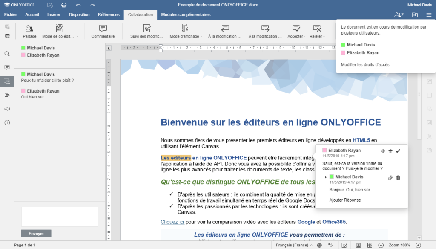Click the Envoyer button in chat
This screenshot has height=249, width=436.
pos(36,234)
